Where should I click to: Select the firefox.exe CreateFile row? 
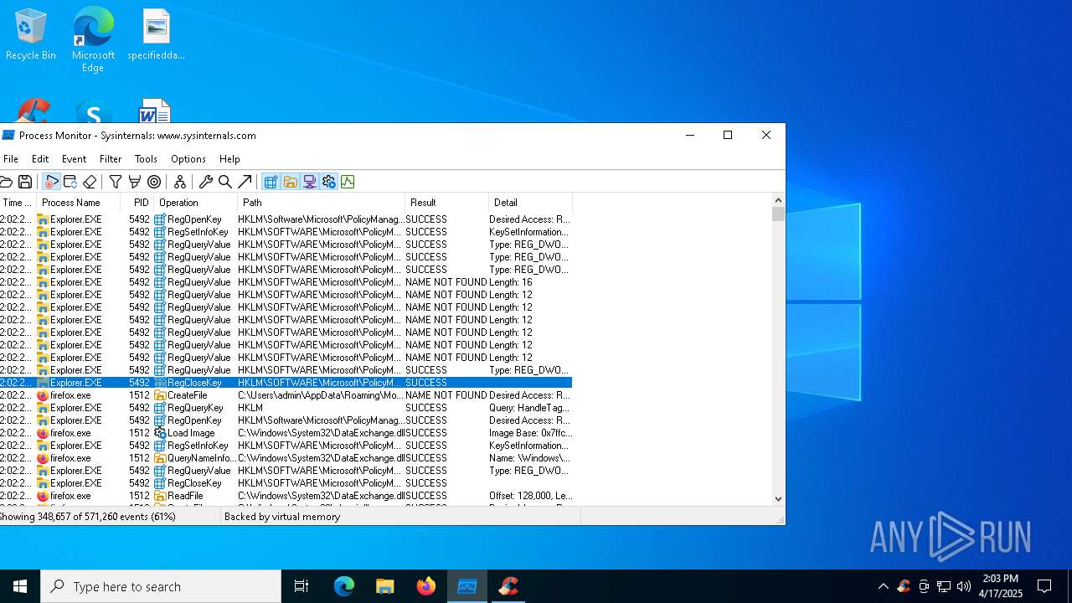coord(286,395)
